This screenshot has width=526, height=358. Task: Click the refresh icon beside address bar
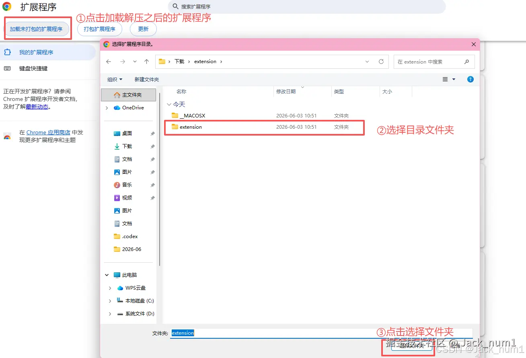381,62
